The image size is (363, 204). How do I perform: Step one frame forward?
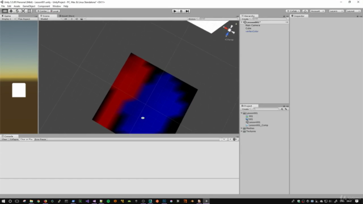point(187,11)
